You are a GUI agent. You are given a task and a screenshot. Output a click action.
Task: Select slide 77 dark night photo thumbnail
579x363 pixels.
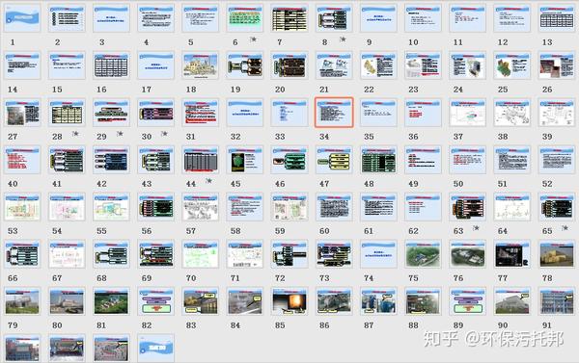point(512,254)
